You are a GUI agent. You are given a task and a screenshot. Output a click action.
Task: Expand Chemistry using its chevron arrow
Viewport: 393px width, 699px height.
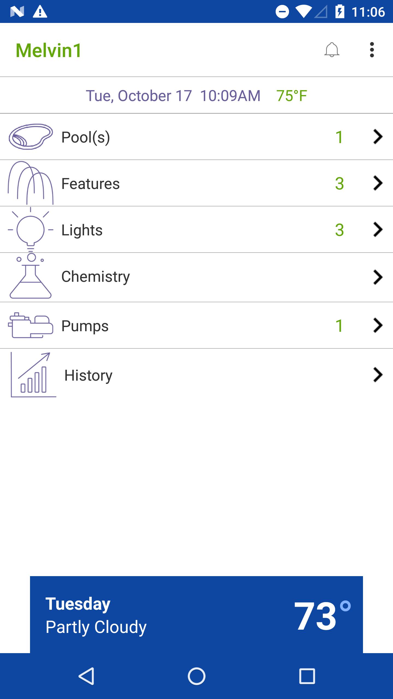pos(378,277)
